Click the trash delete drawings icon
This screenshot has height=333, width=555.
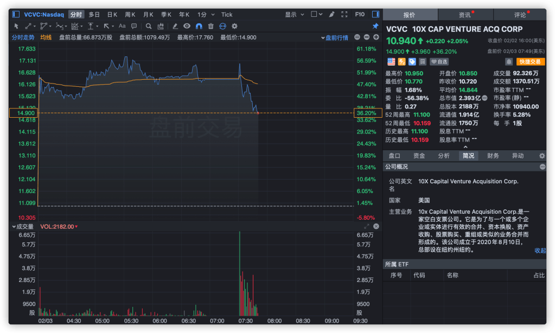(x=210, y=25)
